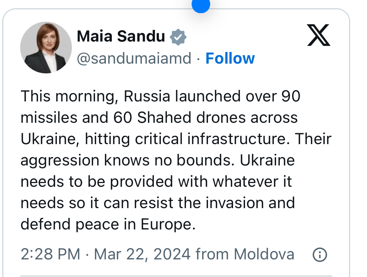The image size is (367, 277).
Task: Open the @sandumaiamd handle
Action: coord(134,58)
